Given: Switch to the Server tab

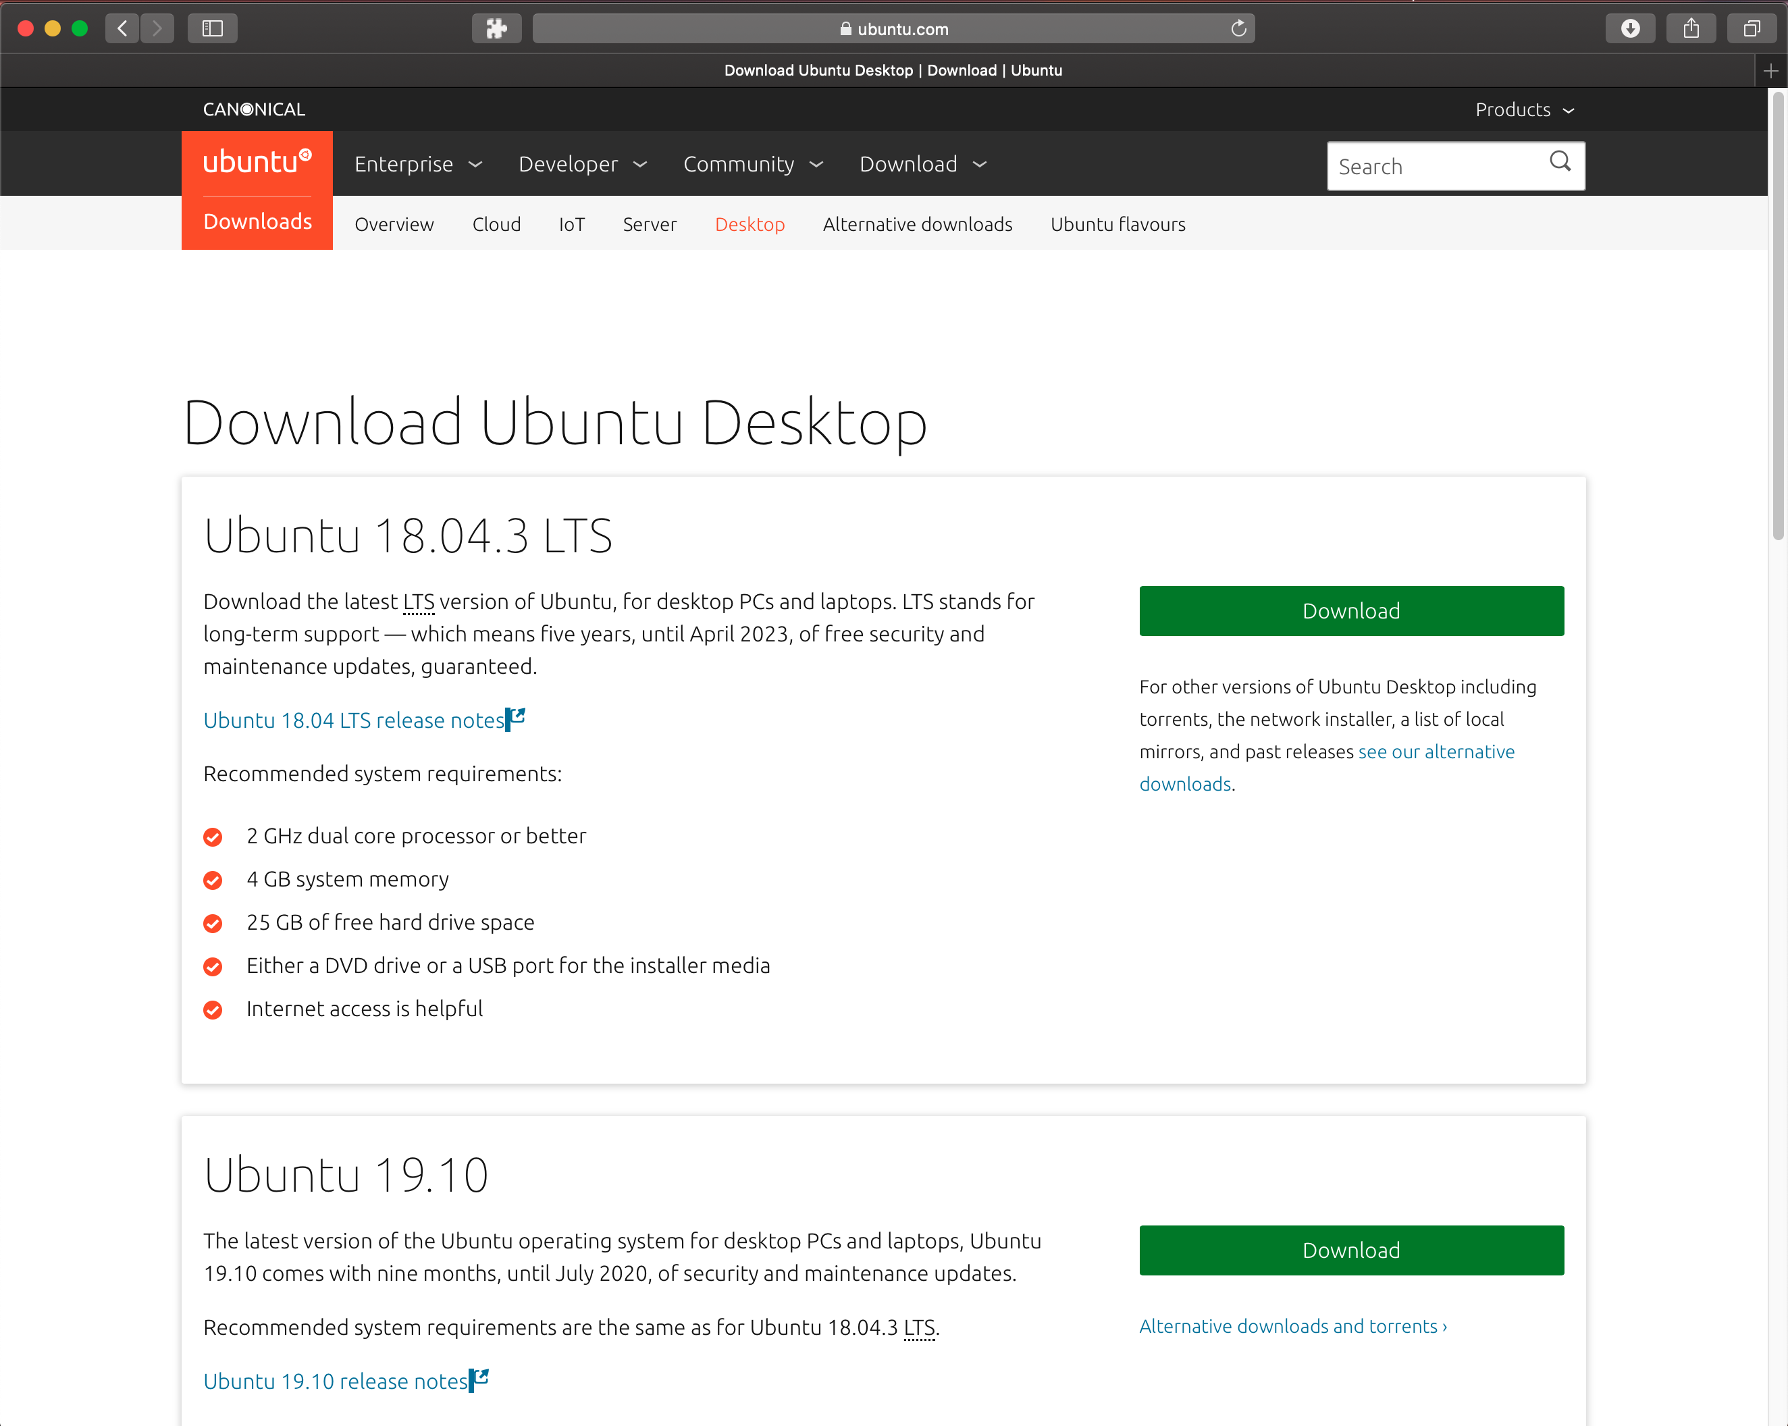Looking at the screenshot, I should 650,225.
